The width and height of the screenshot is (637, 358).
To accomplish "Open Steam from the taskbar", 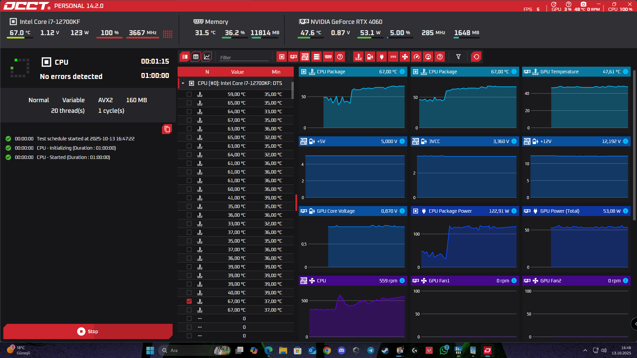I will point(385,350).
